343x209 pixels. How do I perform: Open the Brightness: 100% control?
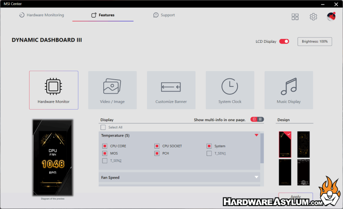315,42
